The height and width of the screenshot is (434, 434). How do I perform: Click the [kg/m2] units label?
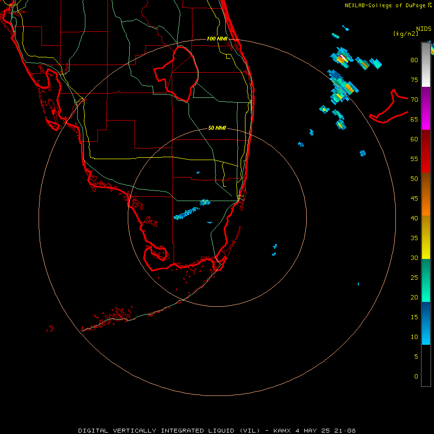pos(406,34)
